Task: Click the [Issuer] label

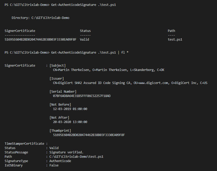Action: point(57,79)
